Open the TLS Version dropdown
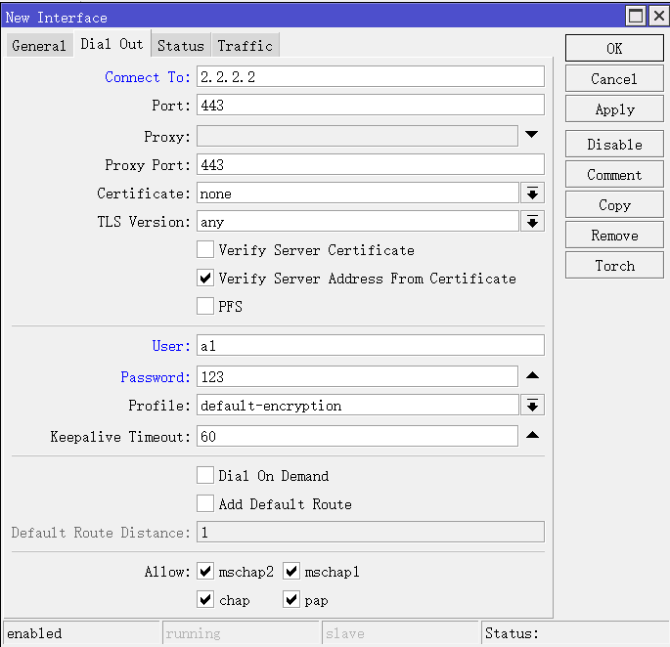The height and width of the screenshot is (647, 670). [x=532, y=222]
